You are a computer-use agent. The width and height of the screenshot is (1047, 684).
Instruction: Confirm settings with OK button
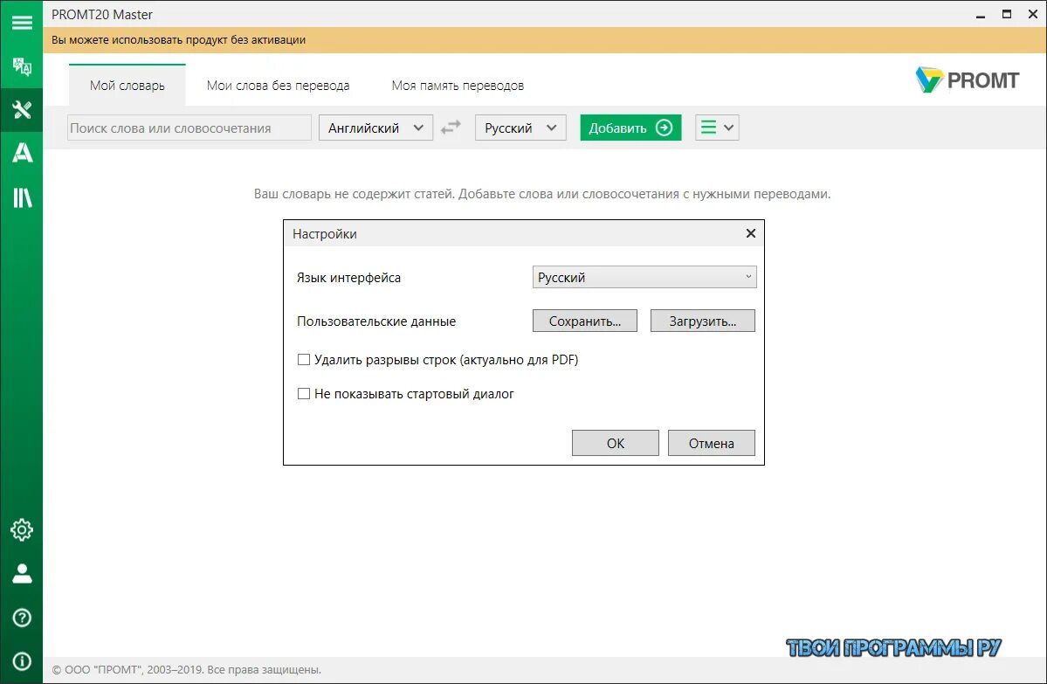616,443
